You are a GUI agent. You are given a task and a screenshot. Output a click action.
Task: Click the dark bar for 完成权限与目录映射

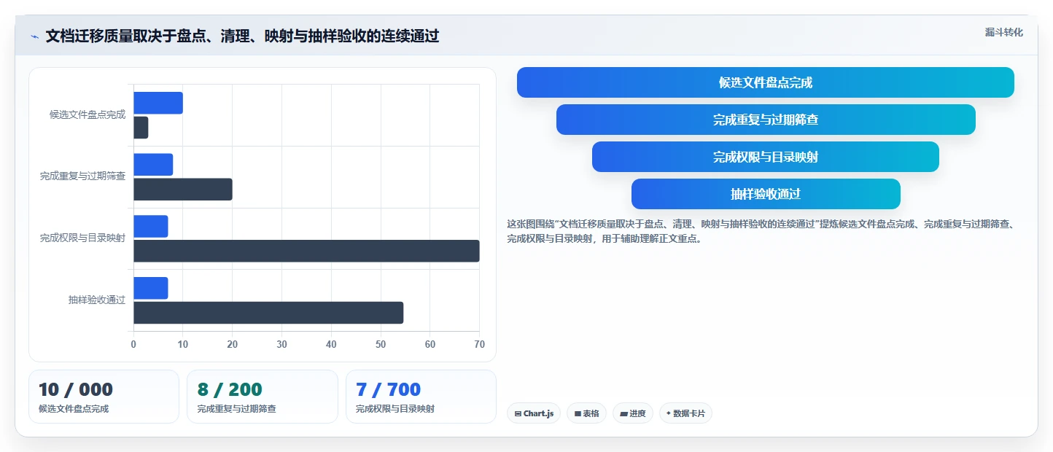[306, 251]
